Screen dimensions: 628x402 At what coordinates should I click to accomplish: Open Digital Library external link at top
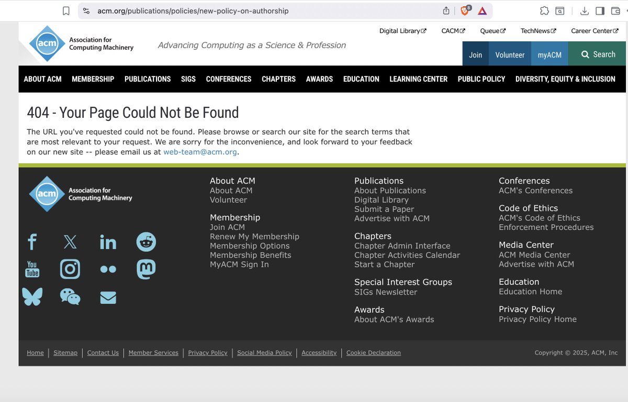click(402, 31)
